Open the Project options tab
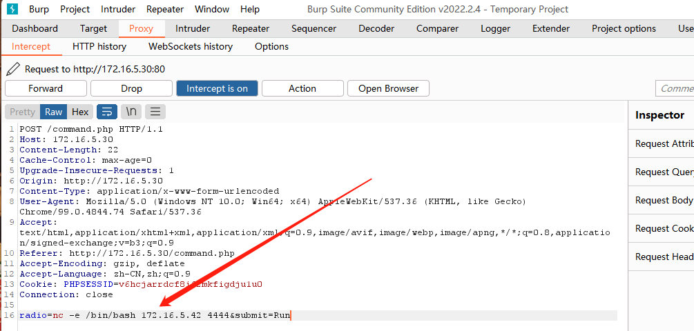This screenshot has height=331, width=694. pyautogui.click(x=624, y=29)
